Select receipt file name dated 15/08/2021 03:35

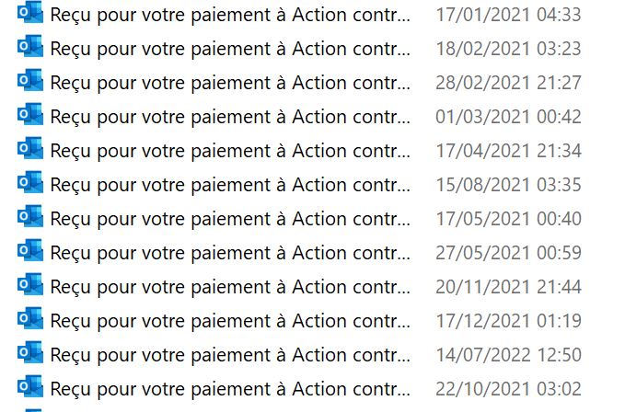pyautogui.click(x=230, y=185)
